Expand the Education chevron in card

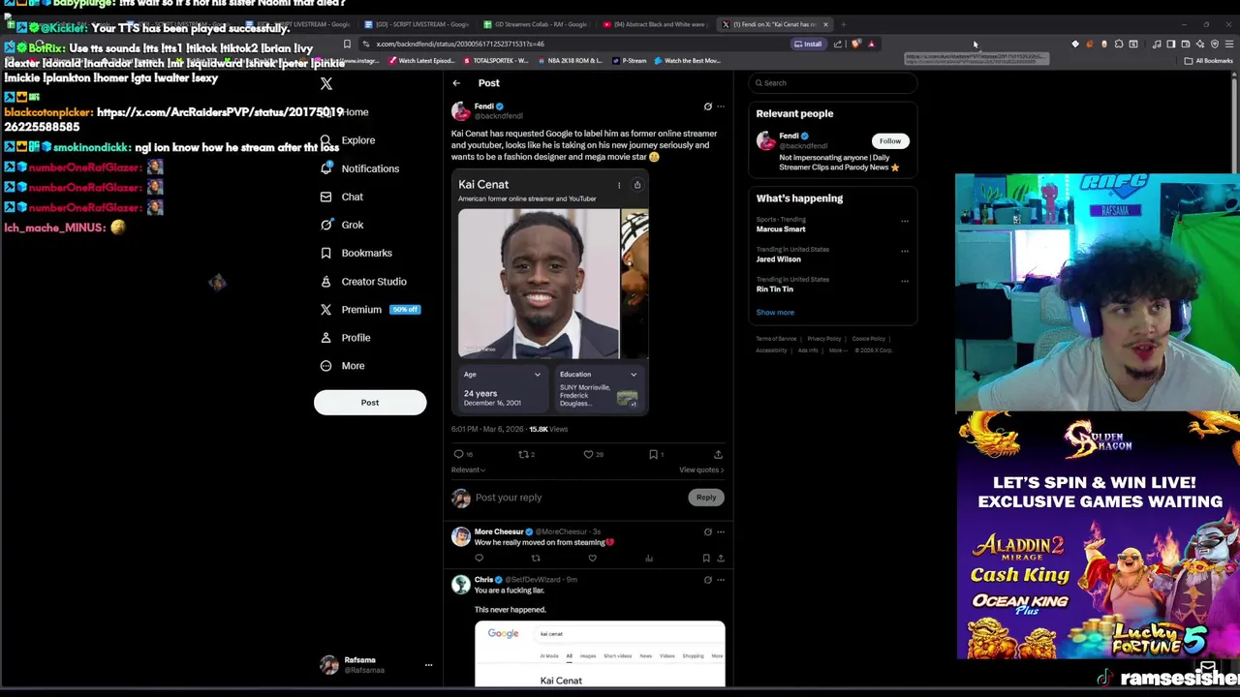point(634,375)
